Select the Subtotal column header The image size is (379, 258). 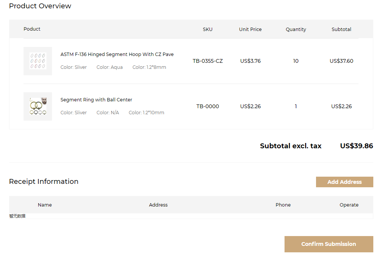341,29
